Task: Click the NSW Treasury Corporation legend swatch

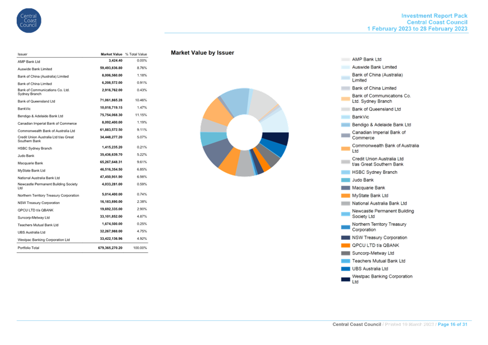Action: [x=345, y=238]
